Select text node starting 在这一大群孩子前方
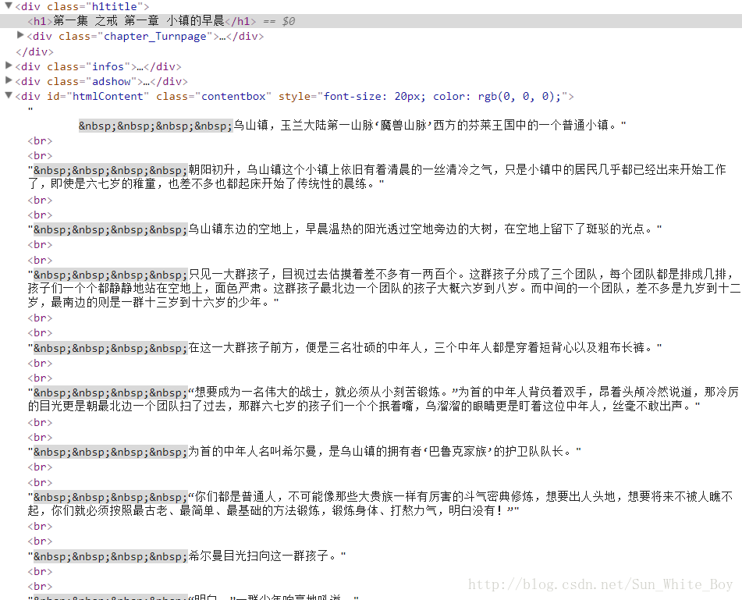Screen dimensions: 742x600 [345, 348]
